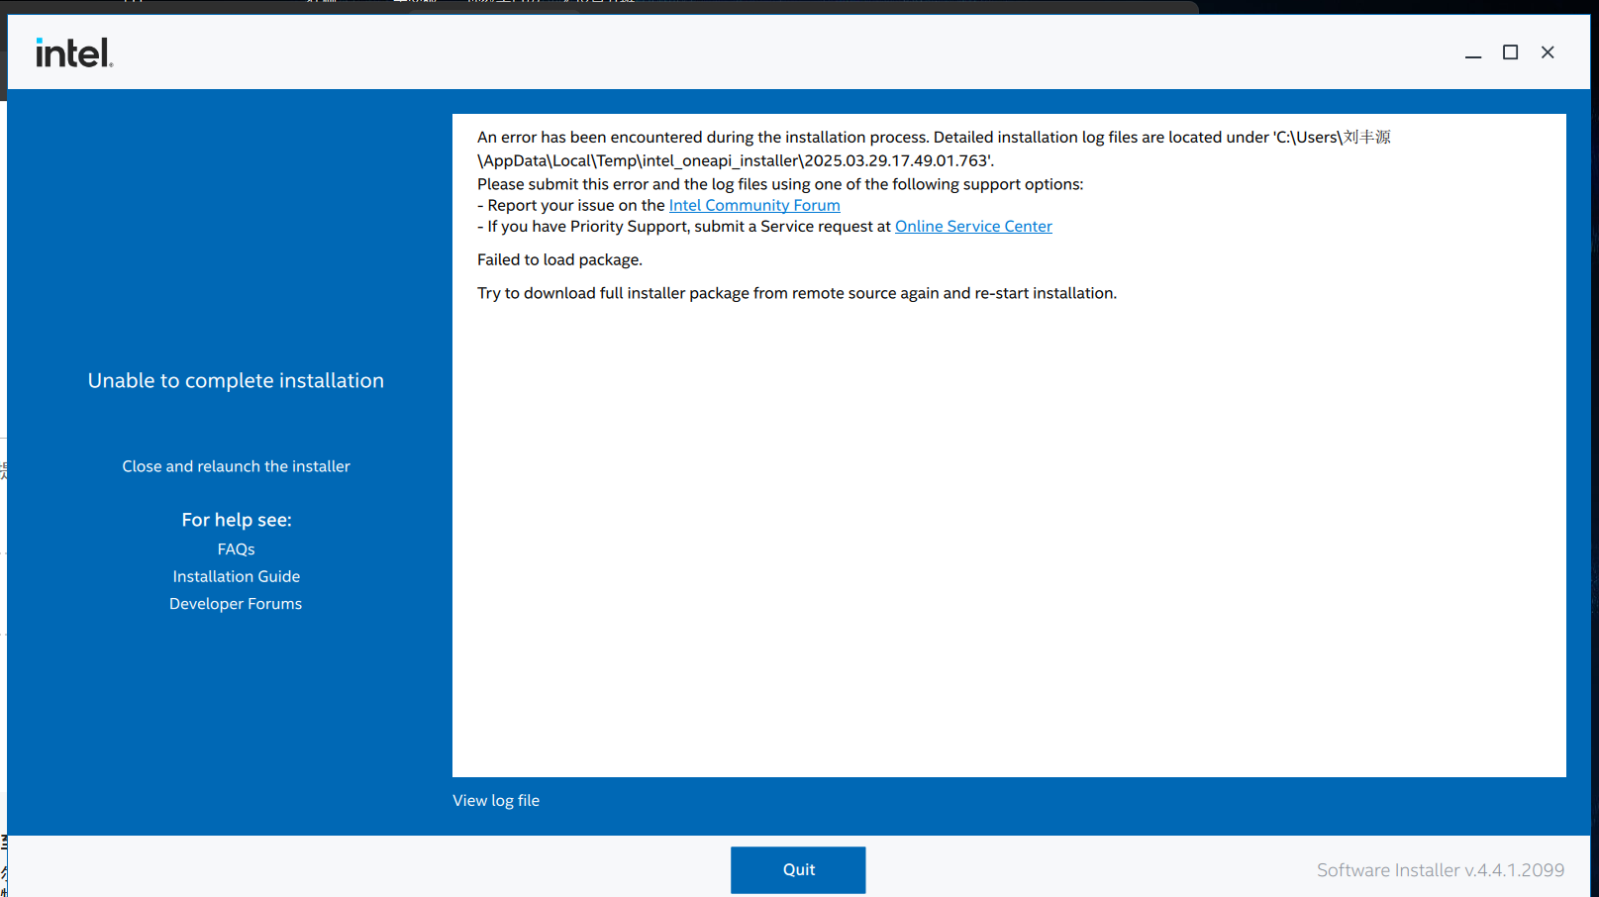Screen dimensions: 1599x897
Task: Click the log path starting with \AppData\Local\Temp
Action: (x=735, y=160)
